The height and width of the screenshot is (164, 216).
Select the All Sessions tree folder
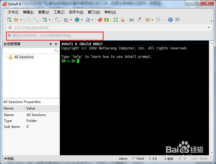pyautogui.click(x=24, y=57)
